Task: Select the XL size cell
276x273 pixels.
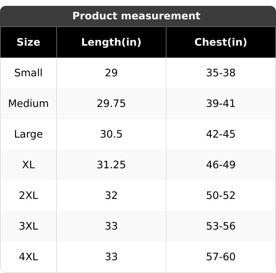Action: point(28,165)
